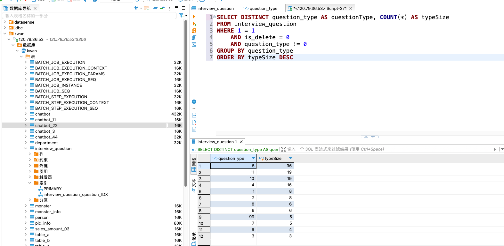Screen dimensions: 504x246
Task: Collapse the kwan folder node
Action: point(5,34)
